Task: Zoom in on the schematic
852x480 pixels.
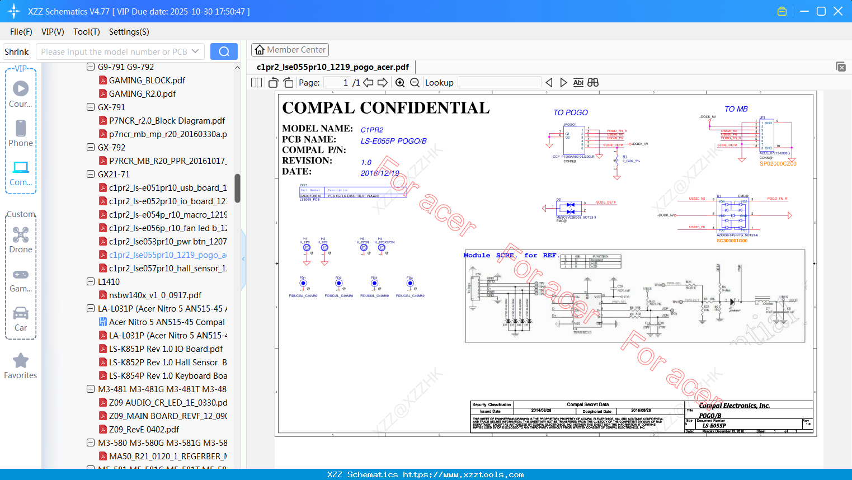Action: point(400,82)
